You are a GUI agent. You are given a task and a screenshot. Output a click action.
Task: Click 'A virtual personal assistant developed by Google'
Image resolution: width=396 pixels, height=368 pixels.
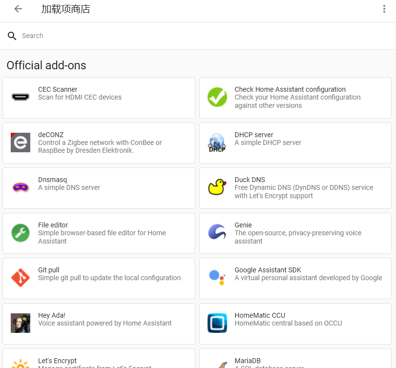point(309,278)
